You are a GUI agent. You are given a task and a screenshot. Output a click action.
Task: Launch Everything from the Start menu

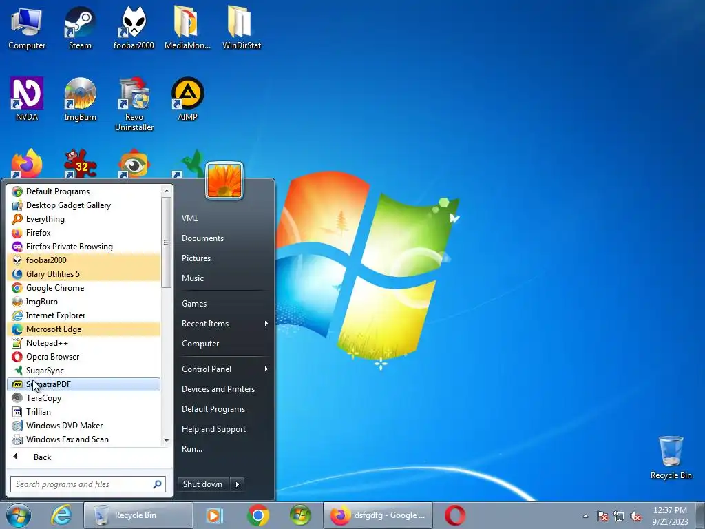83,219
